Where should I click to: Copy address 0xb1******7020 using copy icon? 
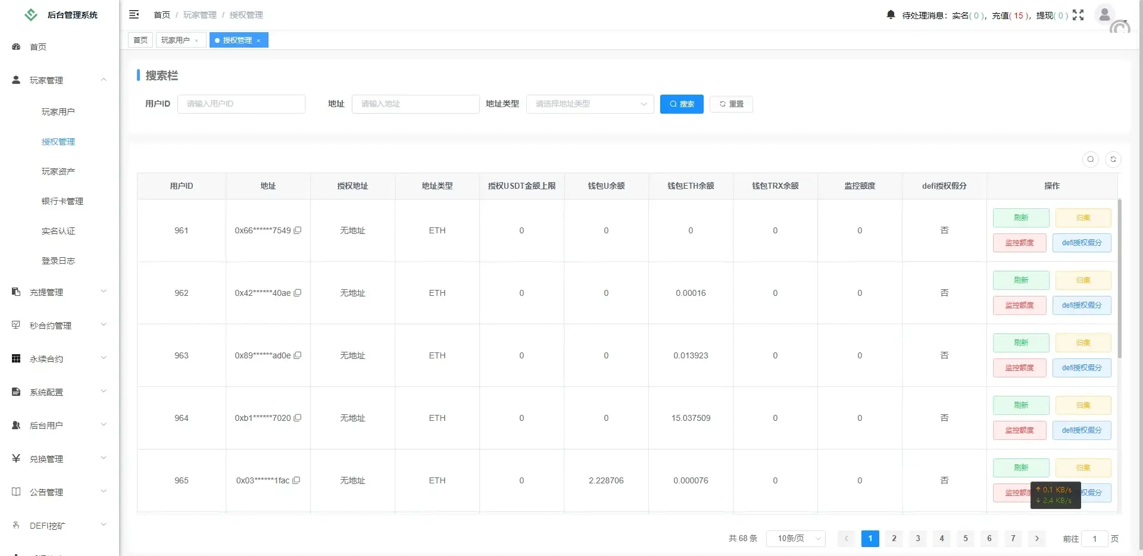coord(298,418)
